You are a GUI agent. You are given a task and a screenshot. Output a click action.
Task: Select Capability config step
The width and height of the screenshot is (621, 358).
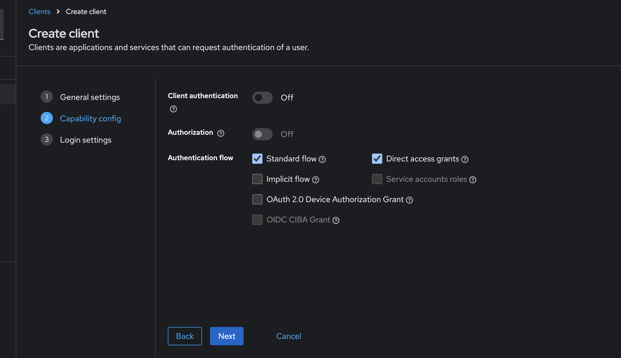91,118
